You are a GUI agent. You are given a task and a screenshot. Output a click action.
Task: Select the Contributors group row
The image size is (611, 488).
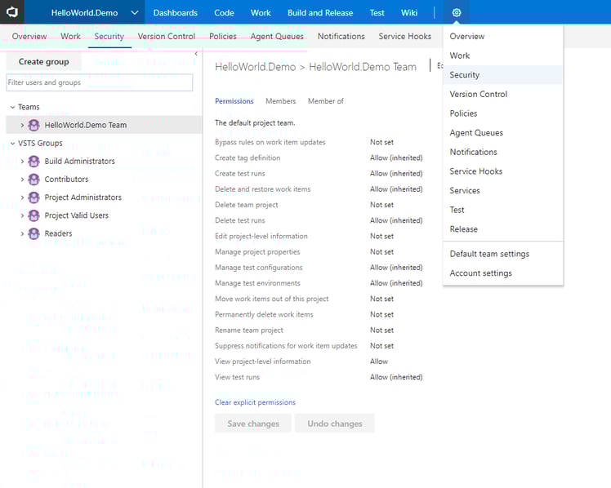[104, 180]
